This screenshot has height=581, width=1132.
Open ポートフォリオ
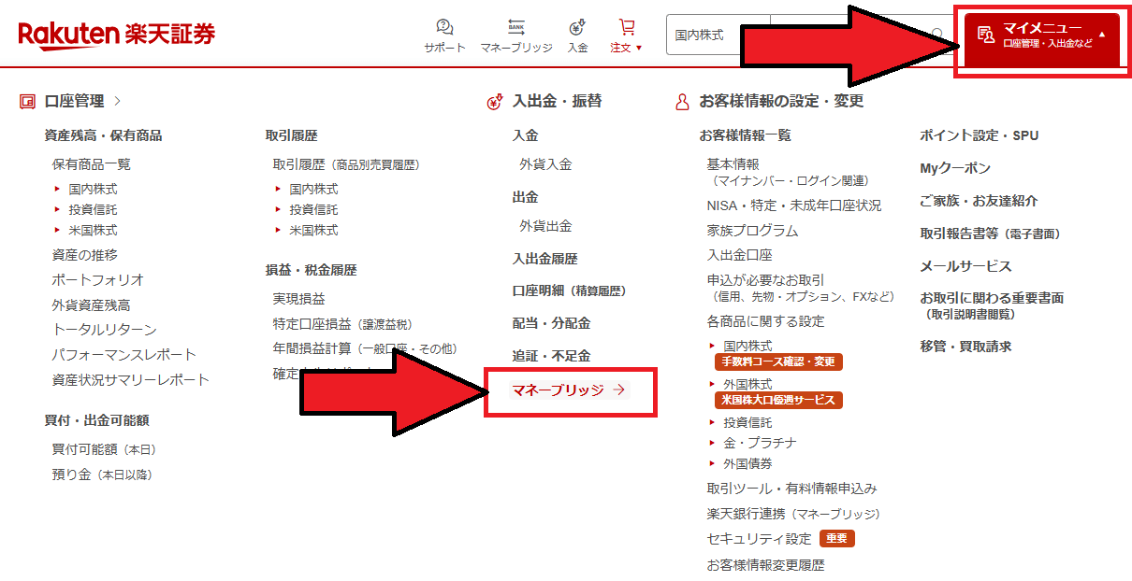98,279
